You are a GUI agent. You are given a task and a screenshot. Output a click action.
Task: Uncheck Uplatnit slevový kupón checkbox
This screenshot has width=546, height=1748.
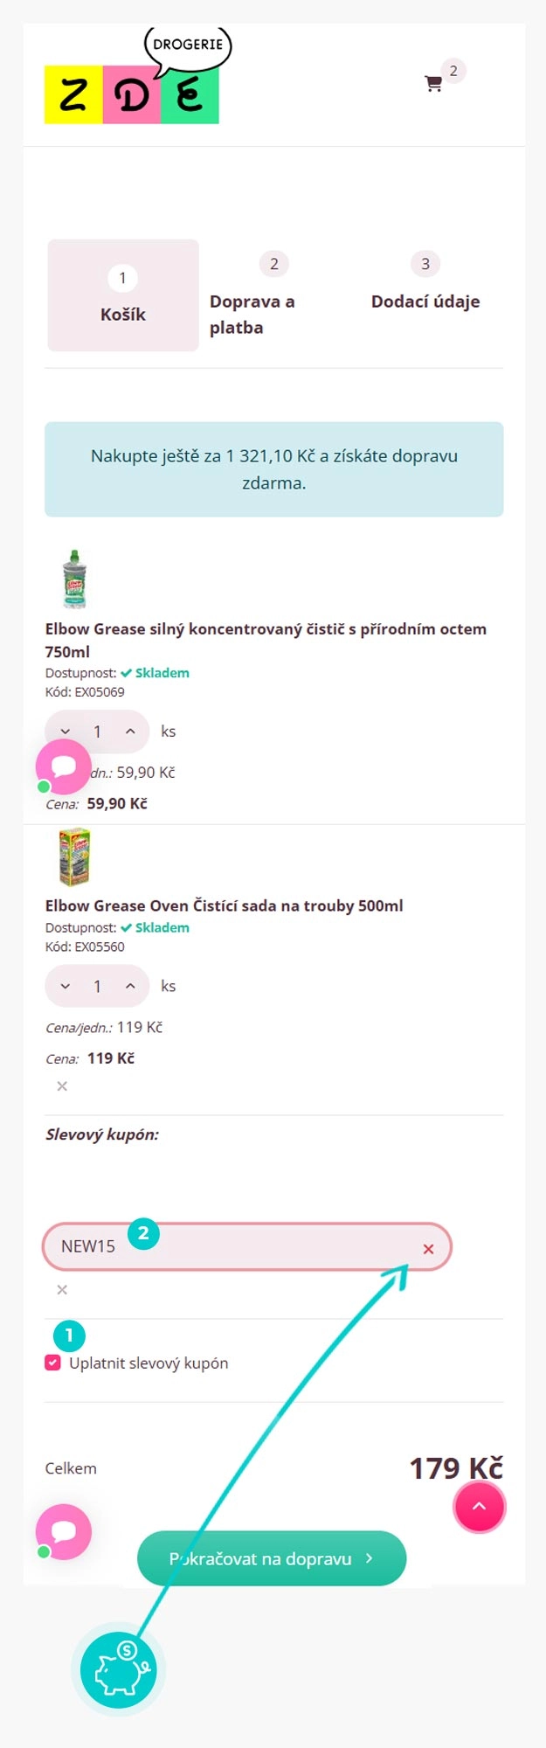coord(53,1363)
